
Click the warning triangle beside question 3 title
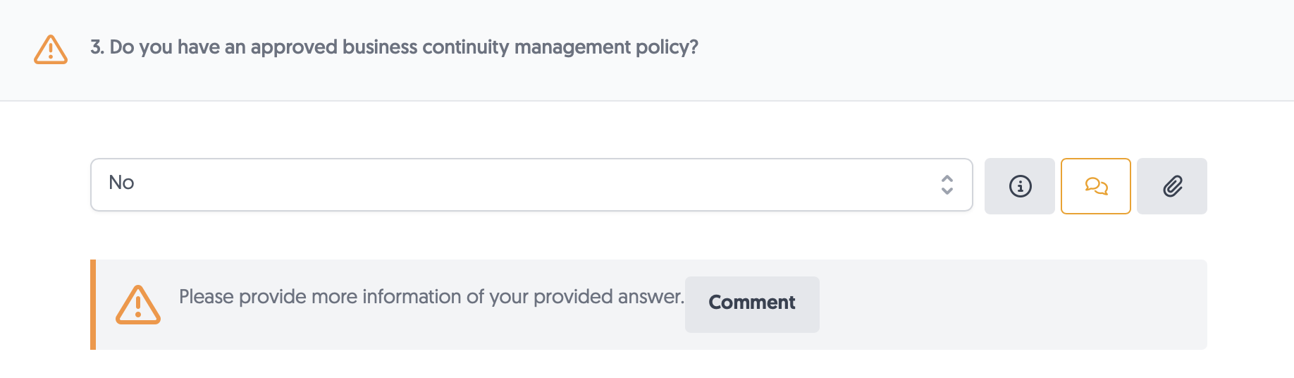point(51,49)
